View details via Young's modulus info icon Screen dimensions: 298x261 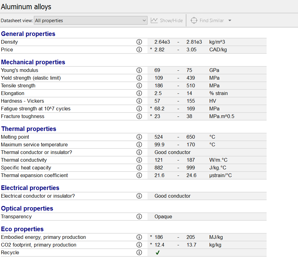(x=139, y=70)
